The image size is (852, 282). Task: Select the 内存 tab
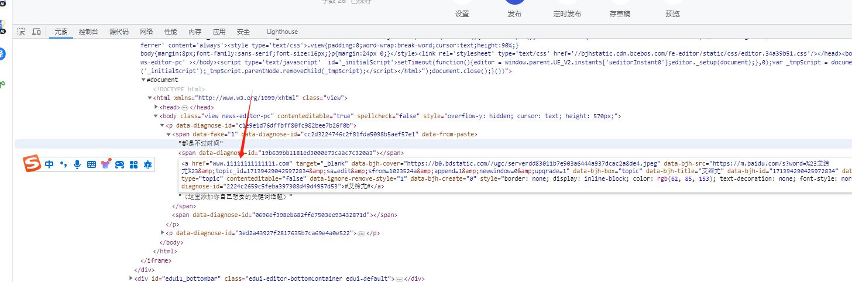[x=195, y=32]
